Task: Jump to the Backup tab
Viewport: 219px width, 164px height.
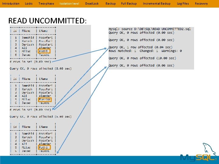Action: [x=111, y=4]
